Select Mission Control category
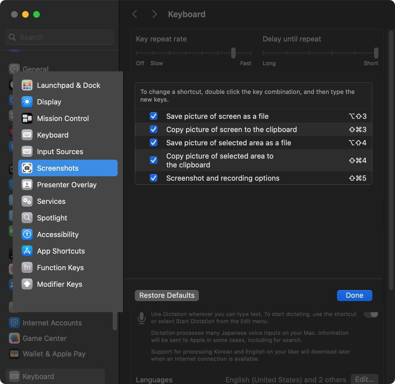The image size is (395, 384). pos(68,118)
